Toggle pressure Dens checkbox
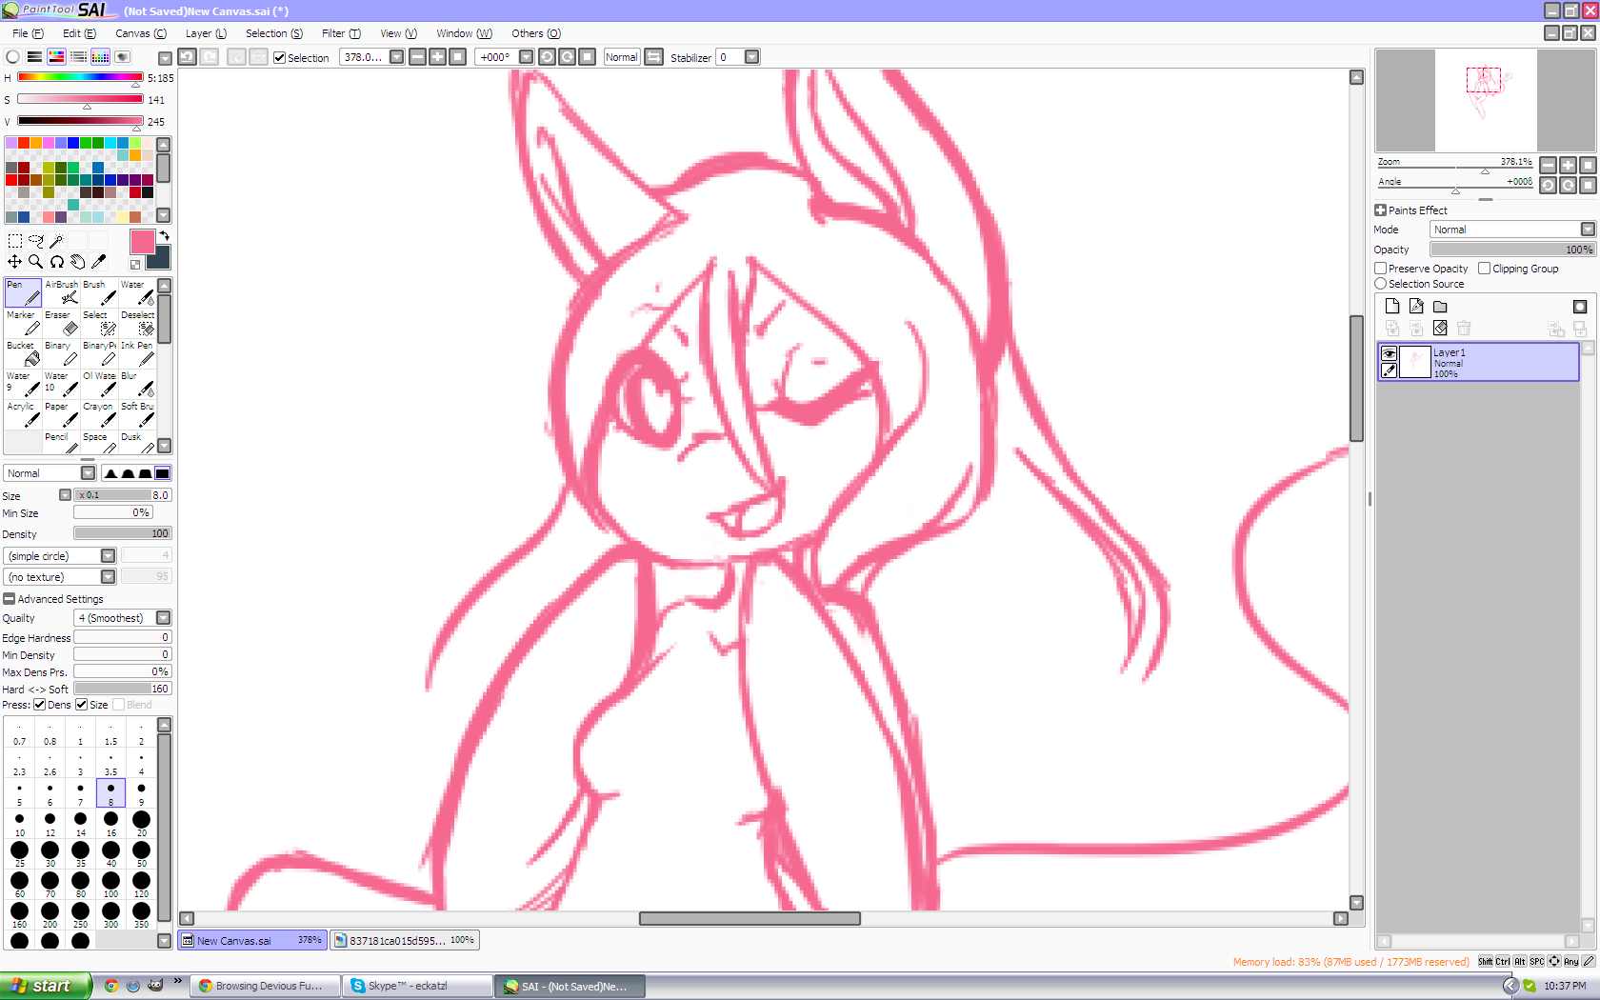 pyautogui.click(x=40, y=705)
